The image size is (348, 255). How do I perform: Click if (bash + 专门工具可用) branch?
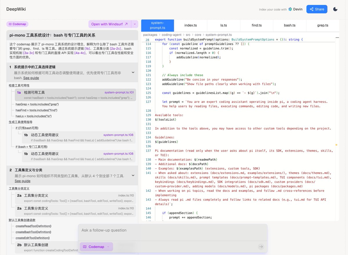click(x=31, y=147)
